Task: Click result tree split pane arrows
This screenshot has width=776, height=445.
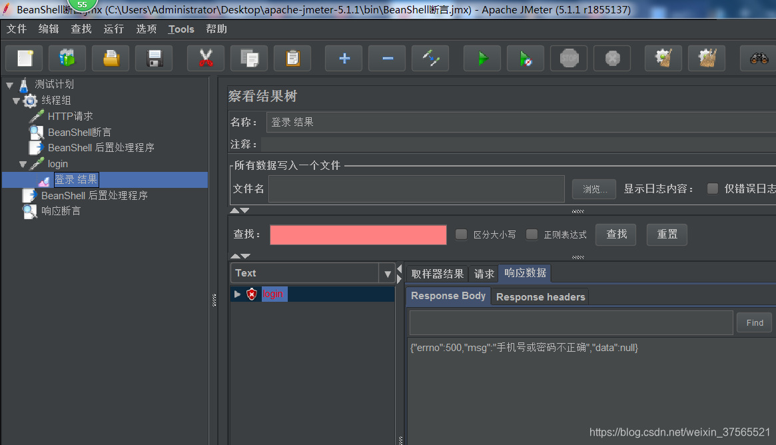Action: coord(400,274)
